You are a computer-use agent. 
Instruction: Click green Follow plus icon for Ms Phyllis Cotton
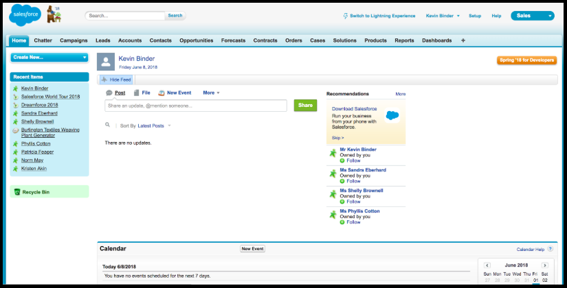pyautogui.click(x=342, y=222)
